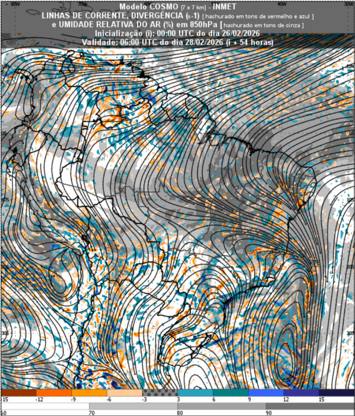Click the bright blue 9 to 12 swatch
Image resolution: width=355 pixels, height=416 pixels.
(x=266, y=393)
